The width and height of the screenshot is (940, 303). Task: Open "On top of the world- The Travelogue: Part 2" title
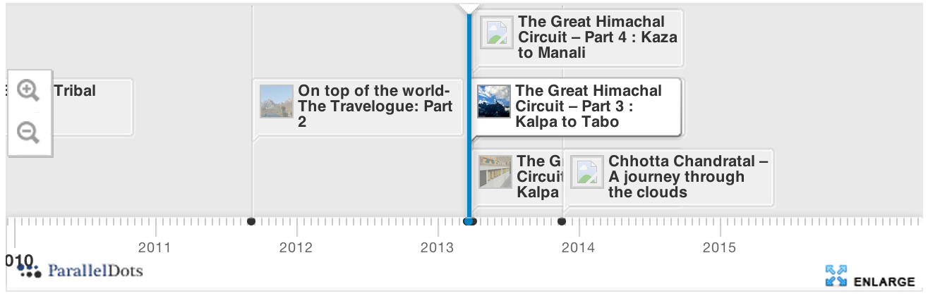(x=375, y=106)
